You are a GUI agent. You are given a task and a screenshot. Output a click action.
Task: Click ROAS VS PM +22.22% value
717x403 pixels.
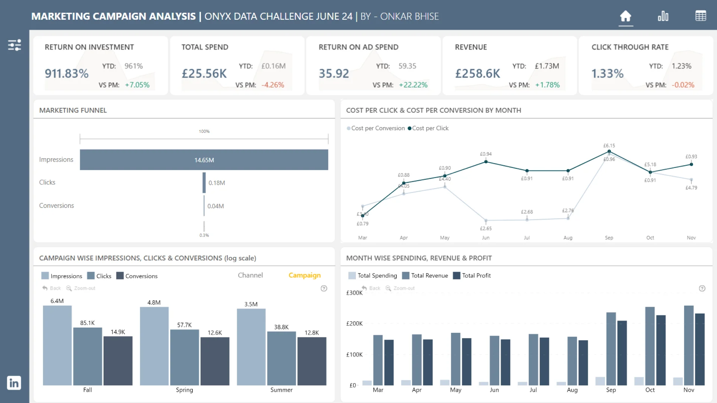413,85
